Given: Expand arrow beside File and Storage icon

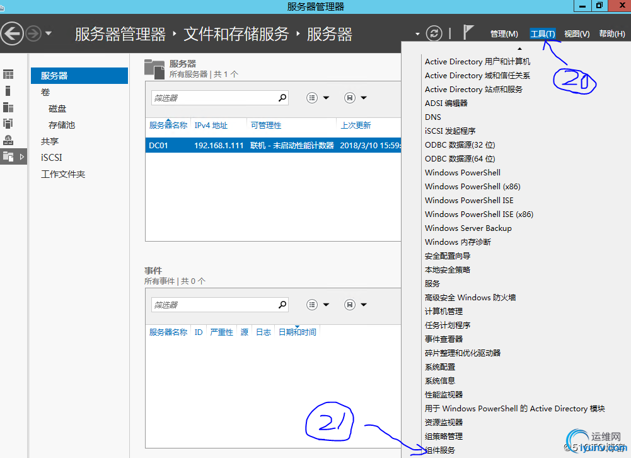Looking at the screenshot, I should pyautogui.click(x=21, y=156).
